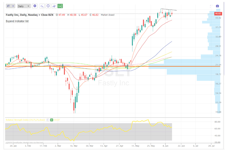Click the open price 47.49
This screenshot has height=152, width=227.
(62, 15)
